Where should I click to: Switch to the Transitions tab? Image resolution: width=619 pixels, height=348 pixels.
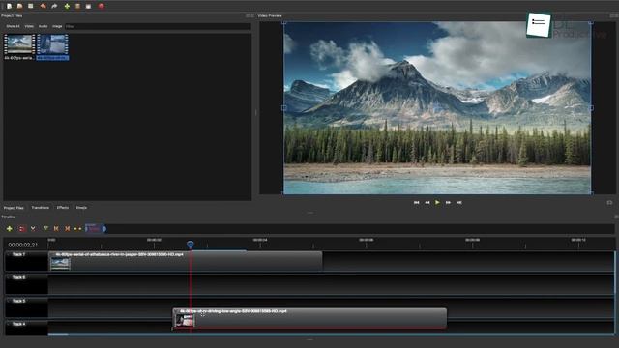[x=41, y=208]
